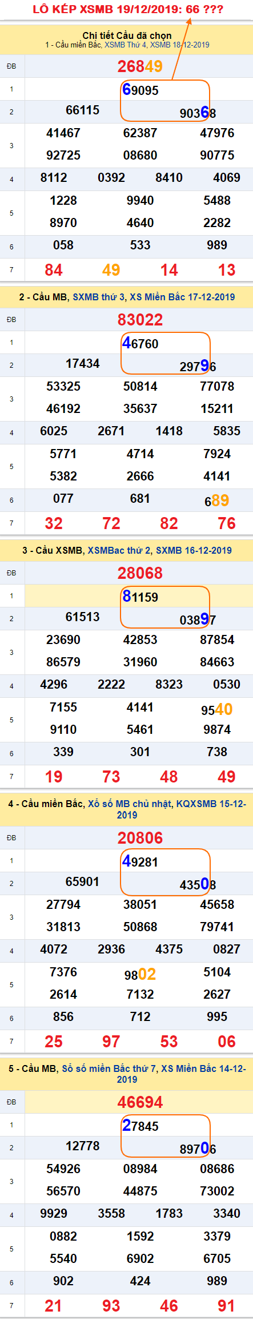Image resolution: width=253 pixels, height=1319 pixels.
Task: Select first prize number 27845
Action: click(140, 1126)
